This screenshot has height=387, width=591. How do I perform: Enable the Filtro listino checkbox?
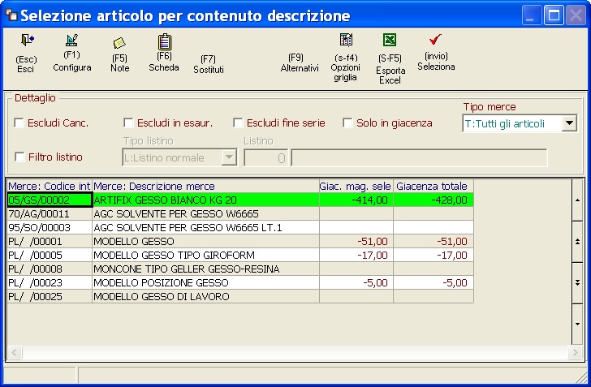click(x=19, y=157)
